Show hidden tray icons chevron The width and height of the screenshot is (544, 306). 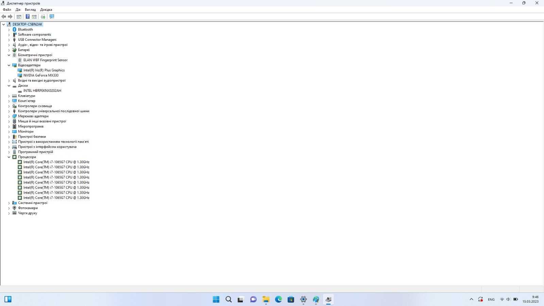coord(471,299)
